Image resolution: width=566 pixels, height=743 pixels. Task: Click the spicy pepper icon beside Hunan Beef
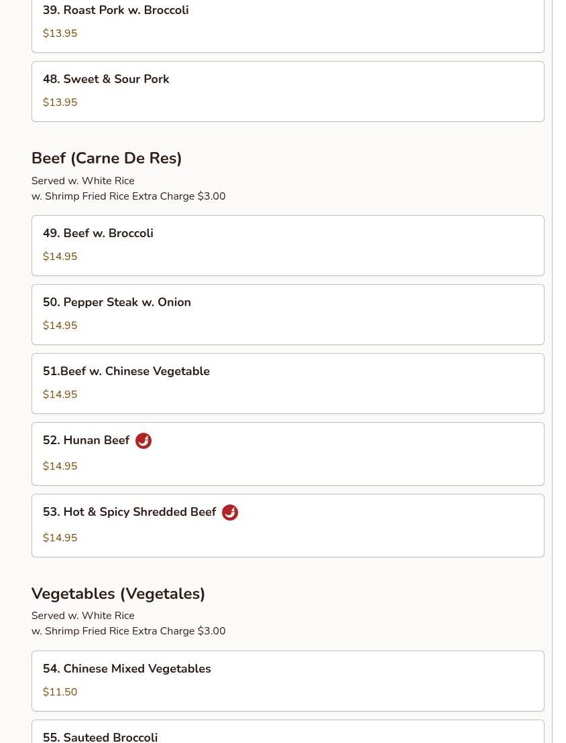point(144,441)
